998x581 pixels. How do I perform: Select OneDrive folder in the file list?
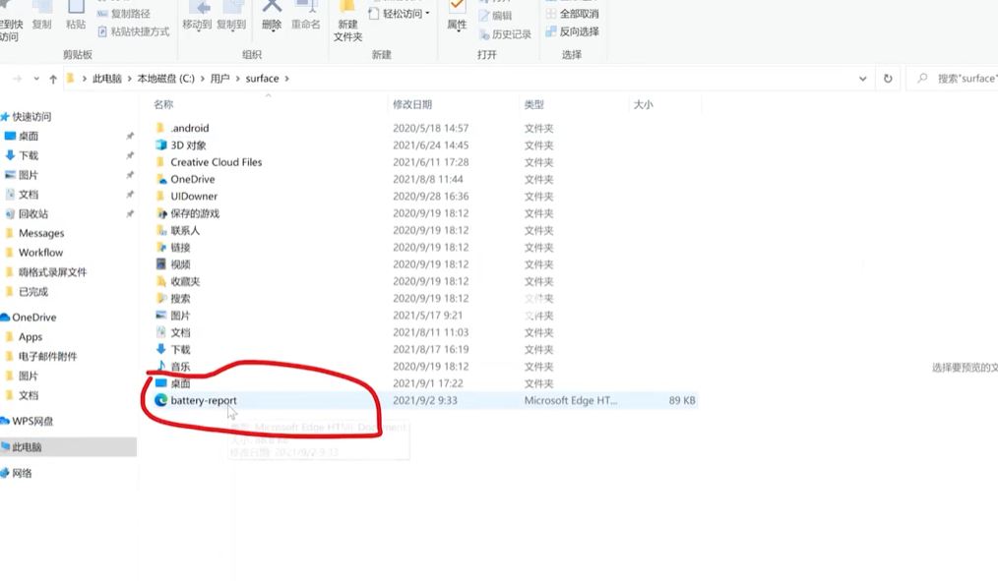coord(192,179)
